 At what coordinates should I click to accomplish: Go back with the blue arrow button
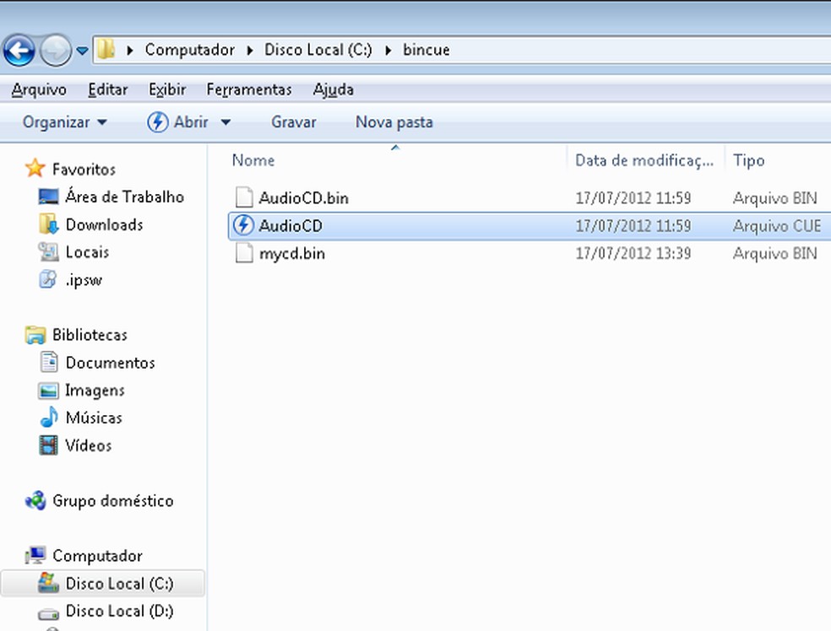(19, 51)
